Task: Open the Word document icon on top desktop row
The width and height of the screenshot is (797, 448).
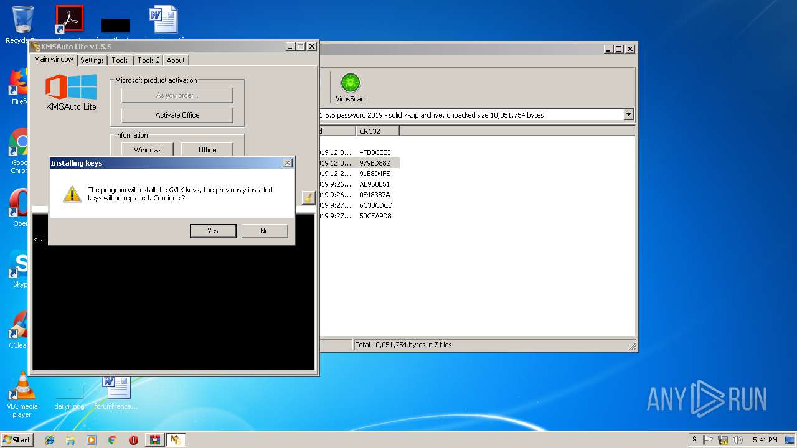Action: click(164, 19)
